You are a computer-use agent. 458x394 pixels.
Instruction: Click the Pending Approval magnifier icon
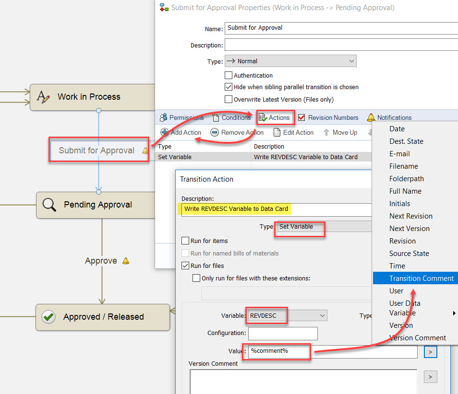pos(49,205)
